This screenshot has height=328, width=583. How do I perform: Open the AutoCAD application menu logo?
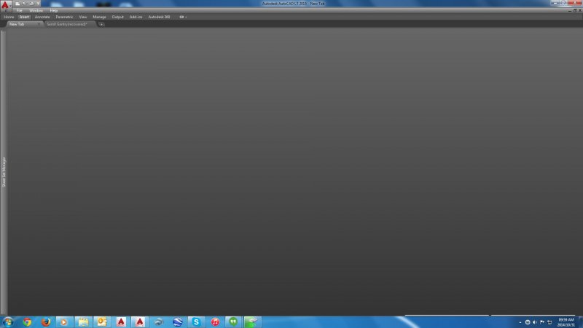coord(5,4)
